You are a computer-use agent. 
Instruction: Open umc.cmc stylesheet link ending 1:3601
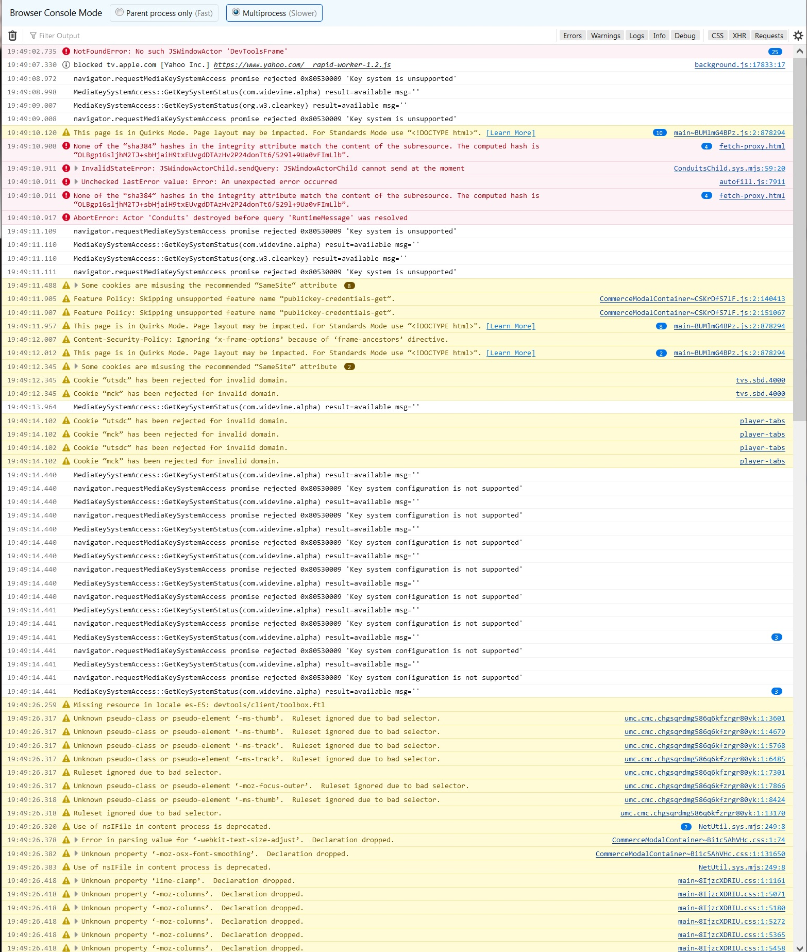704,719
